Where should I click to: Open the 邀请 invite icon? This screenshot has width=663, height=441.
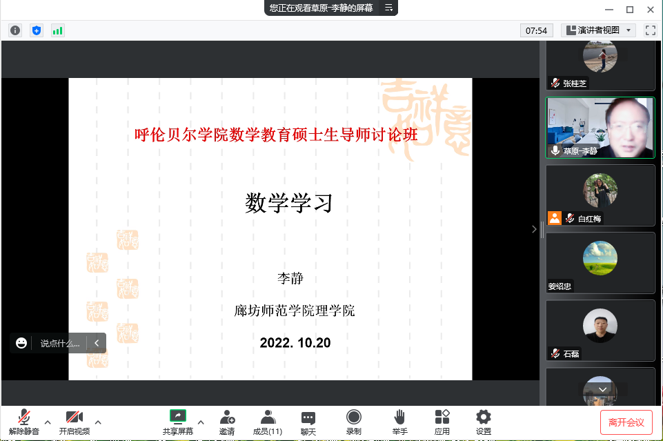point(227,422)
